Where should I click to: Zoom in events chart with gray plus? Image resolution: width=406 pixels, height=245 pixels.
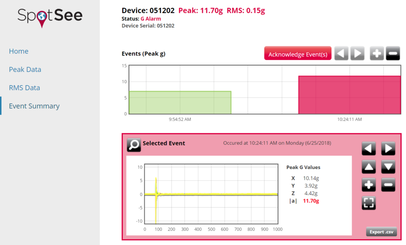click(377, 53)
